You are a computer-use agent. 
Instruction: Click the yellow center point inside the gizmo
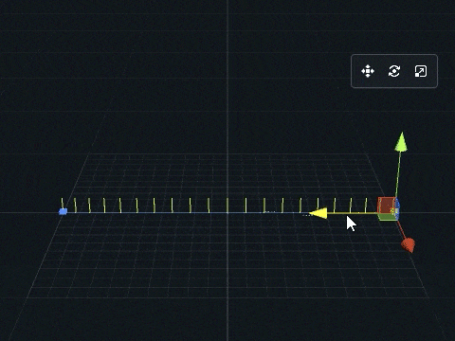tap(392, 210)
